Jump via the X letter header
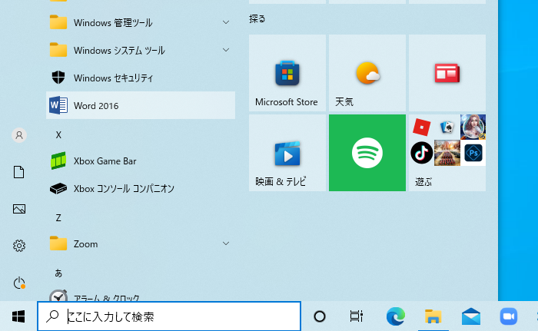Image resolution: width=538 pixels, height=331 pixels. coord(58,135)
